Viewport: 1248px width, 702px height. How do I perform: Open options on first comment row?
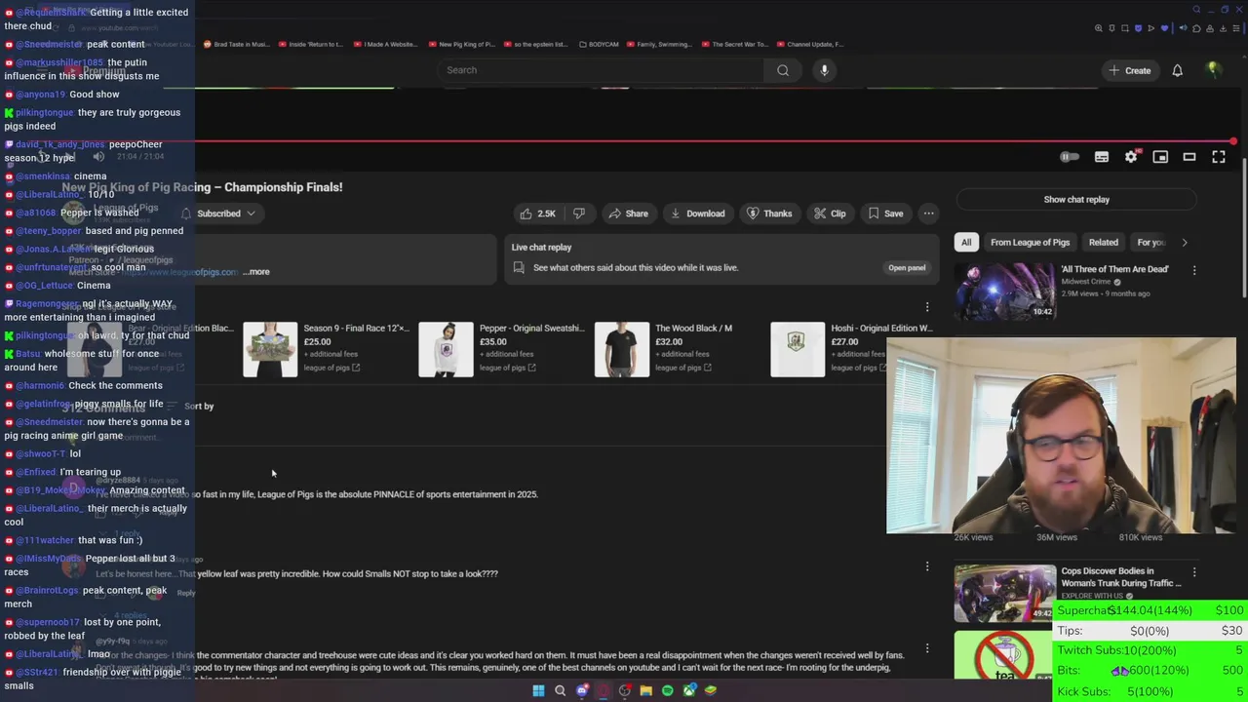(x=927, y=566)
